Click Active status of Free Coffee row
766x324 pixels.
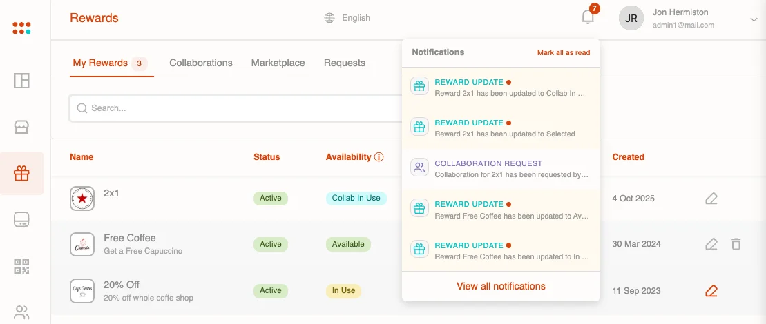point(271,244)
